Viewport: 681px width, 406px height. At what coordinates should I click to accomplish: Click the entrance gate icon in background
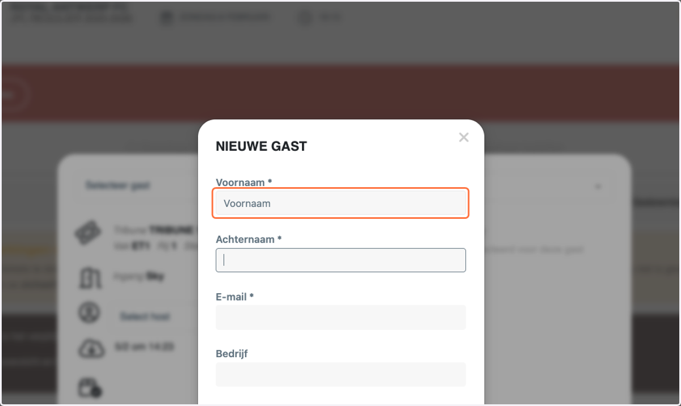(x=90, y=278)
